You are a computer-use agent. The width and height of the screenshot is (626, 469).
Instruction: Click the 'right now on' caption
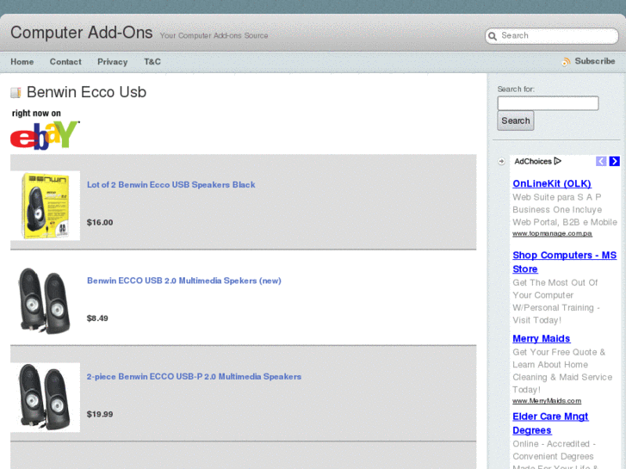36,114
